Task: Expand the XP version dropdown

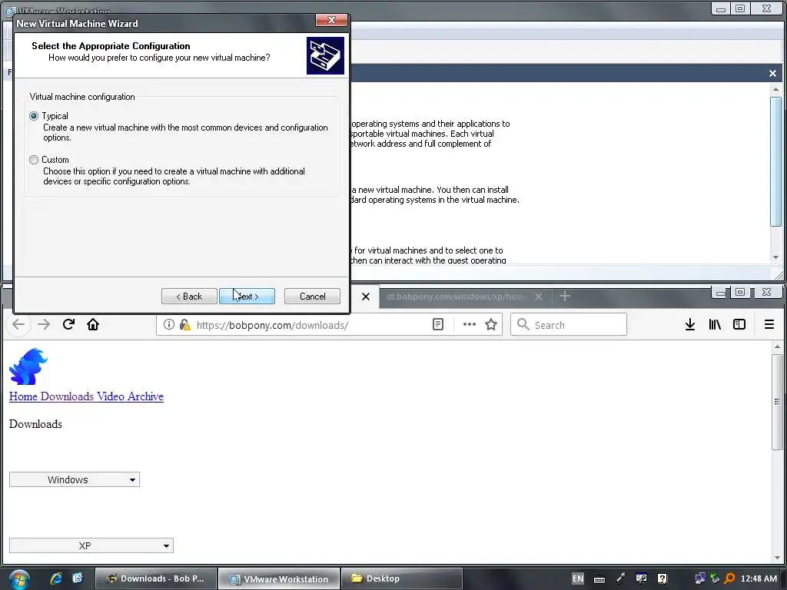Action: (91, 545)
